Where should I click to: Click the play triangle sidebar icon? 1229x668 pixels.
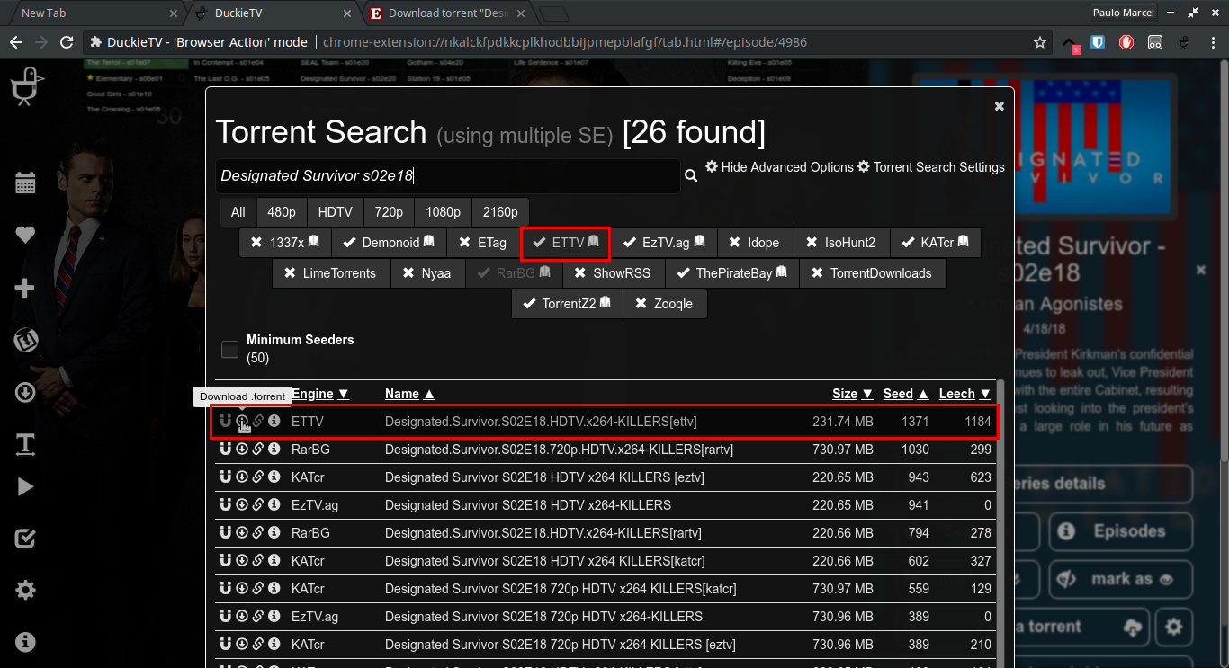coord(25,486)
